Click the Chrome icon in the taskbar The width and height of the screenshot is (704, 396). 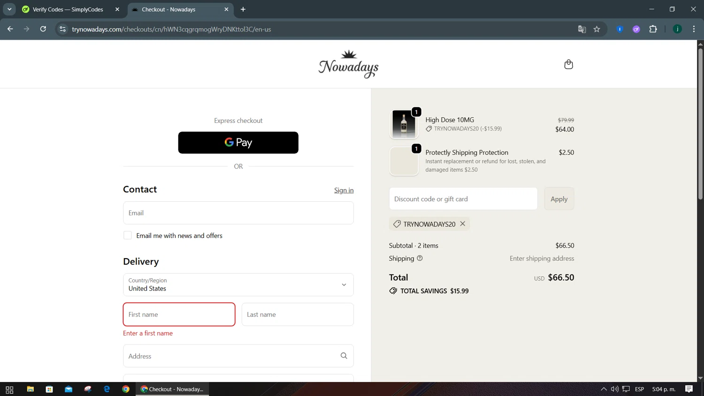tap(126, 389)
